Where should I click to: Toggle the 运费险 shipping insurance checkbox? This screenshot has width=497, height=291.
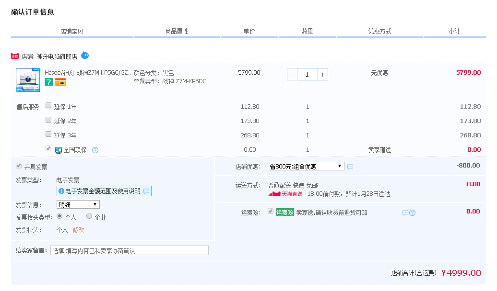271,211
